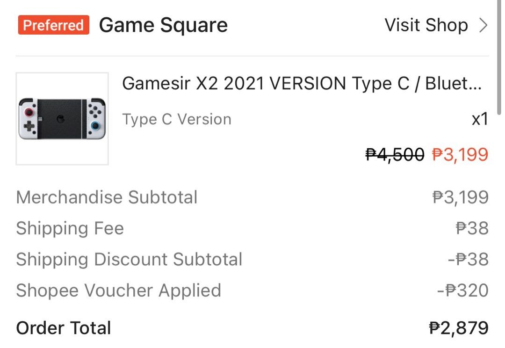Click the discounted ₱3,199 red price
This screenshot has width=505, height=348.
460,154
